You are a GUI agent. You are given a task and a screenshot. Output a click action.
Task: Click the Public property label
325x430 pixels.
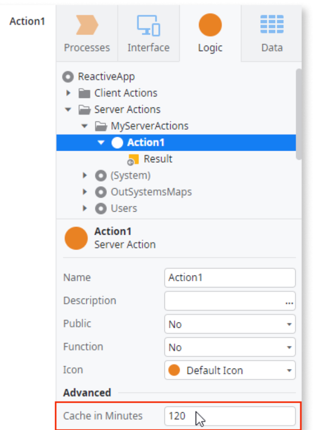pos(77,323)
